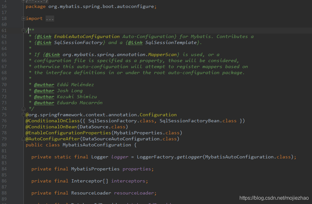Expand the folded import block

tap(23, 18)
